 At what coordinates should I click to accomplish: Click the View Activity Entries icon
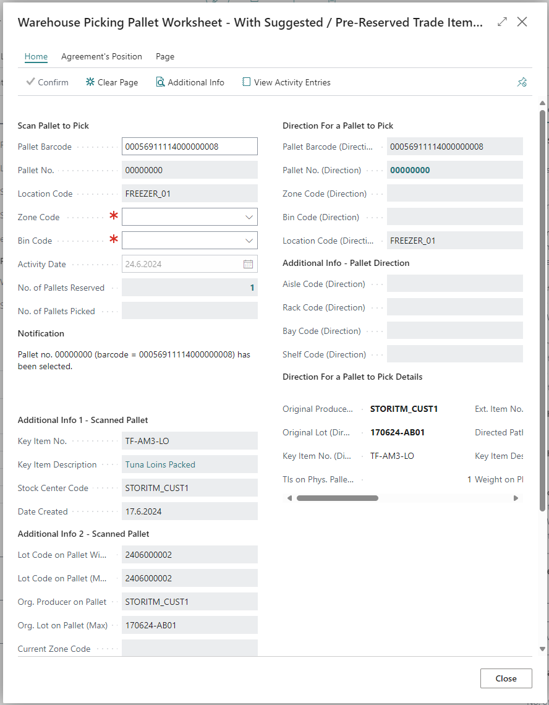[247, 82]
